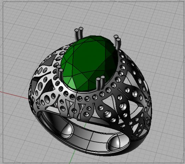Select the green faceted gemstone
The width and height of the screenshot is (185, 164).
click(89, 64)
